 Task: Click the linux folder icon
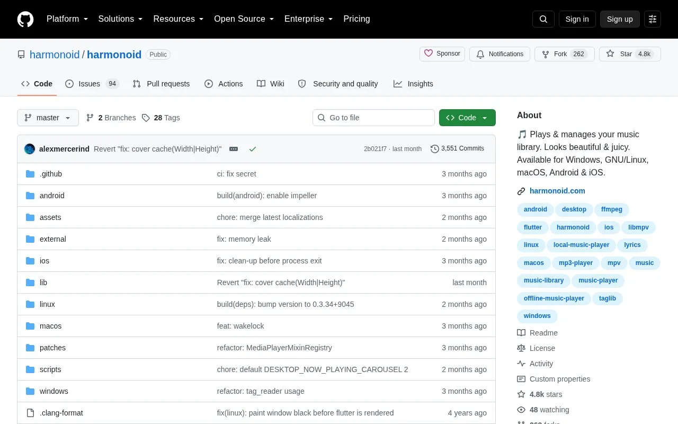pyautogui.click(x=30, y=304)
